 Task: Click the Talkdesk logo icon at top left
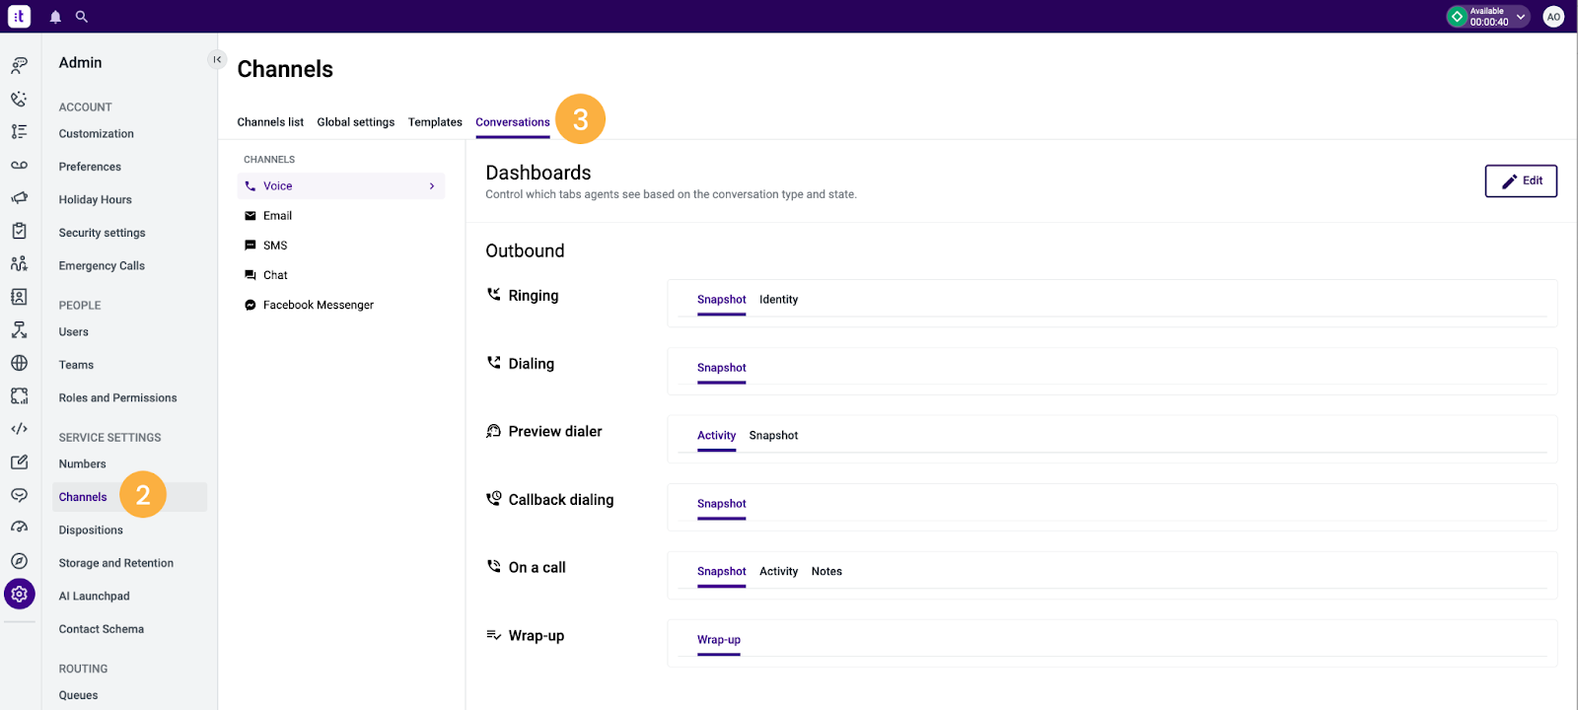pyautogui.click(x=20, y=16)
